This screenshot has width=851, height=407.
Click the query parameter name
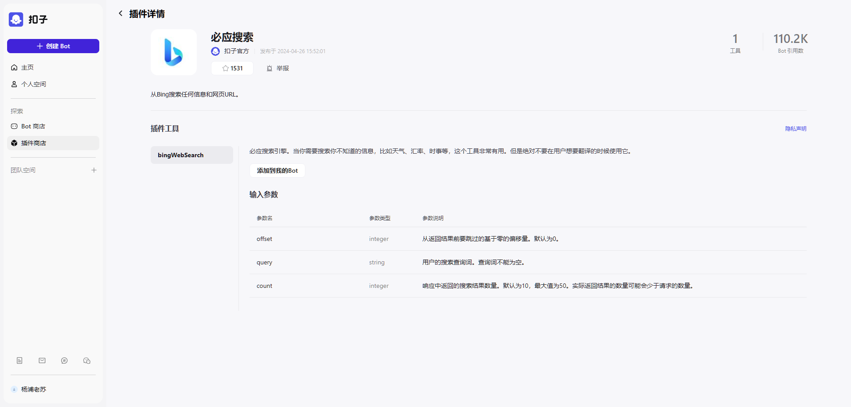(x=264, y=262)
